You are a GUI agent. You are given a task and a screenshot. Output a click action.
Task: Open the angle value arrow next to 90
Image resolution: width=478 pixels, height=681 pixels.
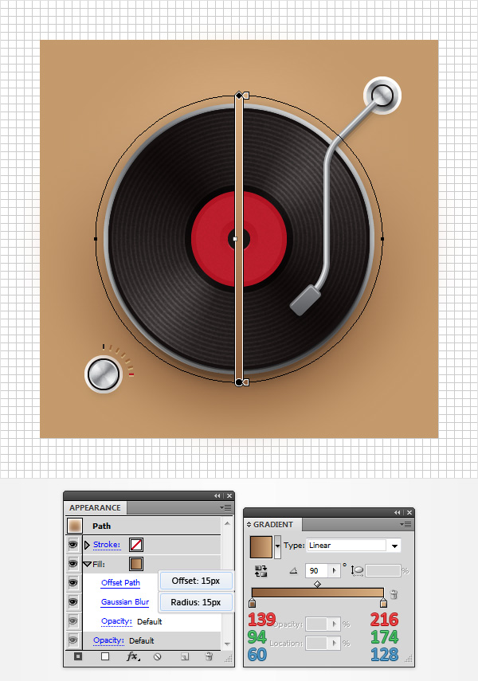coord(334,570)
